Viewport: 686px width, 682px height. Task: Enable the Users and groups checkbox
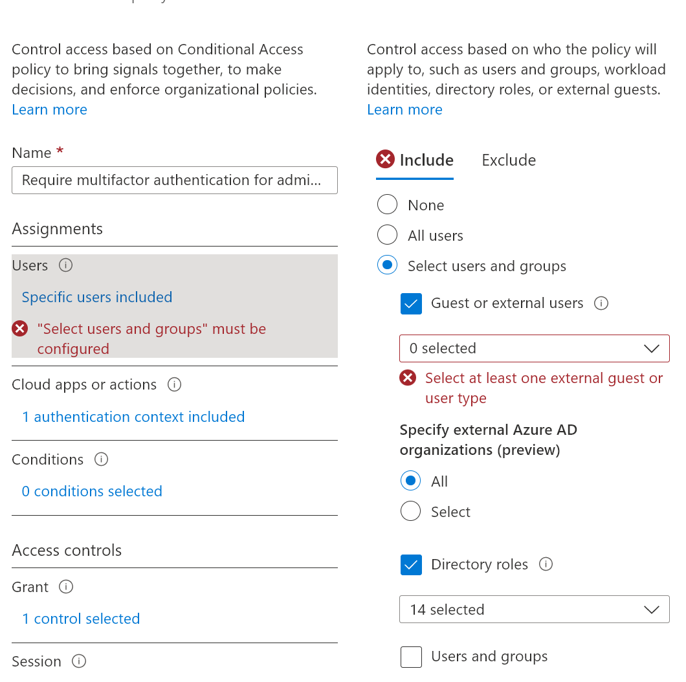coord(411,657)
